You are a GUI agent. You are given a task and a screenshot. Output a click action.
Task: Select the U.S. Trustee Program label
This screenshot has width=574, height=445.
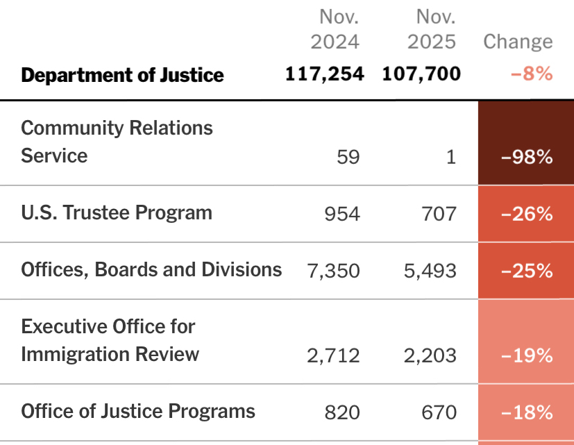click(x=117, y=212)
